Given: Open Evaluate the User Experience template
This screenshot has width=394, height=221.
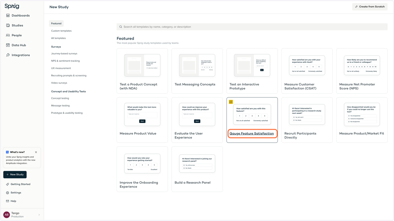Looking at the screenshot, I should click(x=197, y=120).
